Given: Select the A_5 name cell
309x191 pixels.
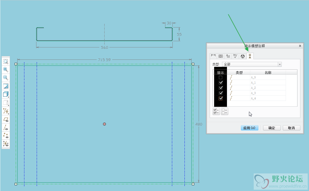Looking at the screenshot, I should pos(268,77).
